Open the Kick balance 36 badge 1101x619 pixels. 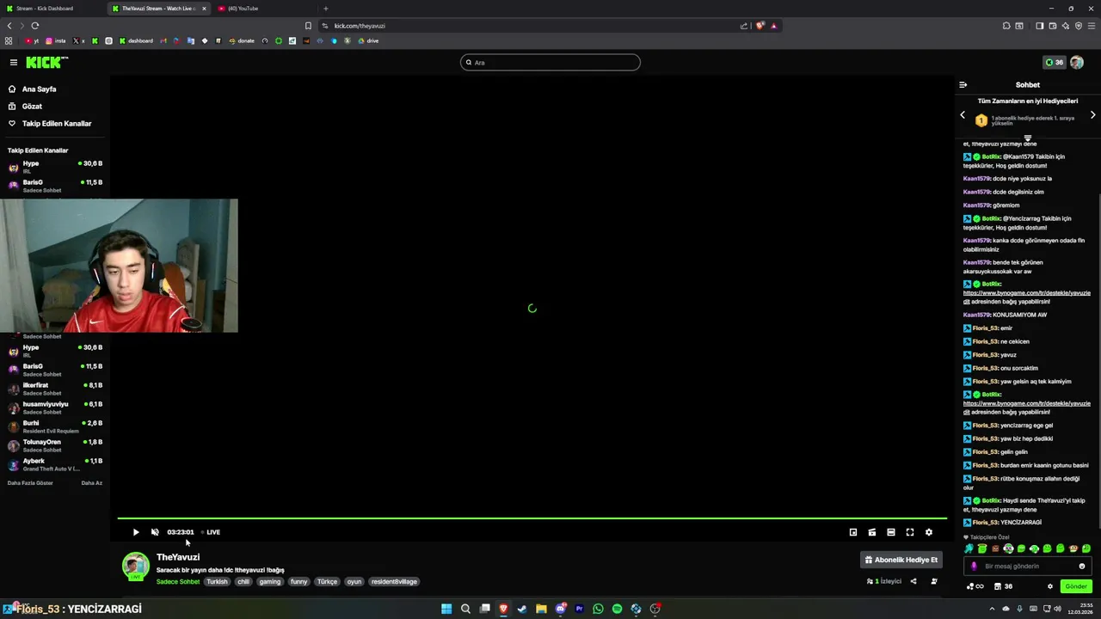tap(1054, 62)
